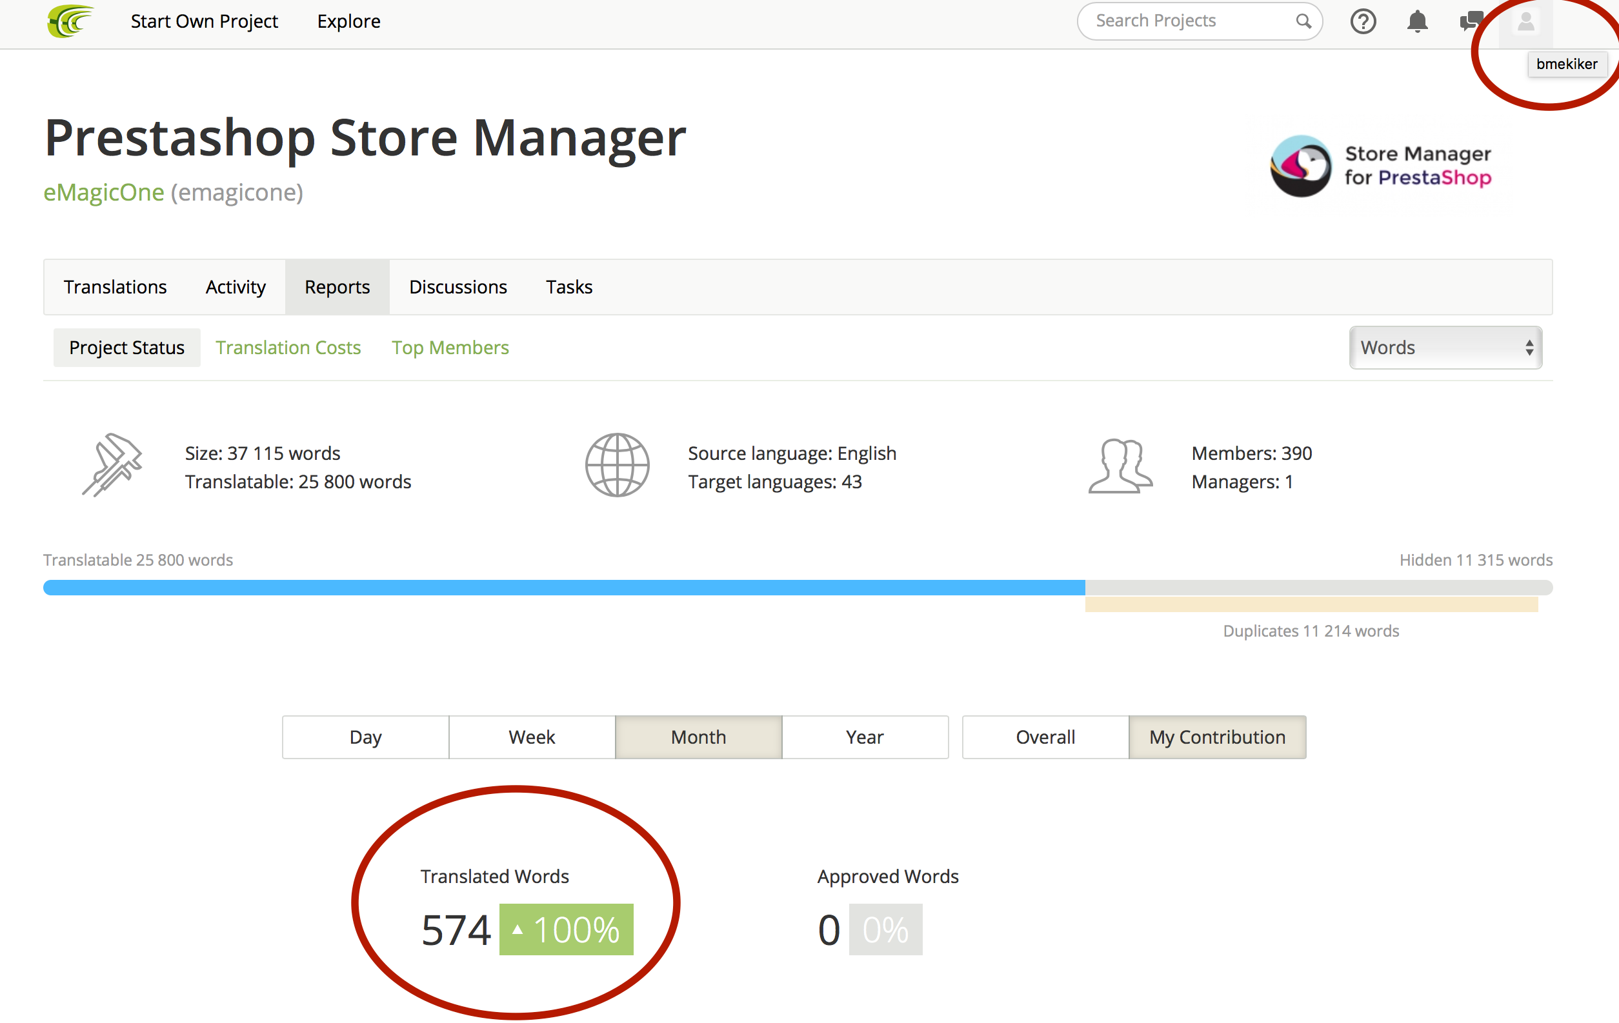This screenshot has height=1023, width=1619.
Task: Click the Approved Words heading
Action: pos(887,877)
